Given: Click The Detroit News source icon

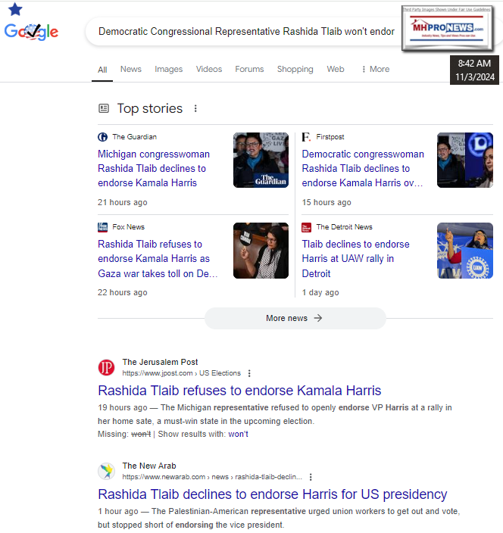Looking at the screenshot, I should click(307, 227).
